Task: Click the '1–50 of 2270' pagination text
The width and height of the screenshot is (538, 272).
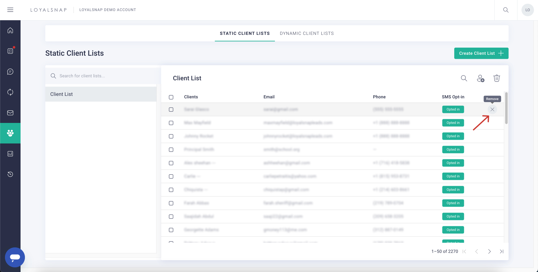Action: click(x=445, y=251)
